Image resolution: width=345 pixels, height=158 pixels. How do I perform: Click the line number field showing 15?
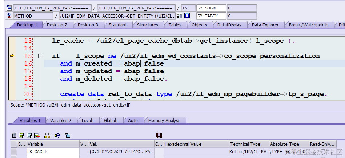click(x=188, y=8)
